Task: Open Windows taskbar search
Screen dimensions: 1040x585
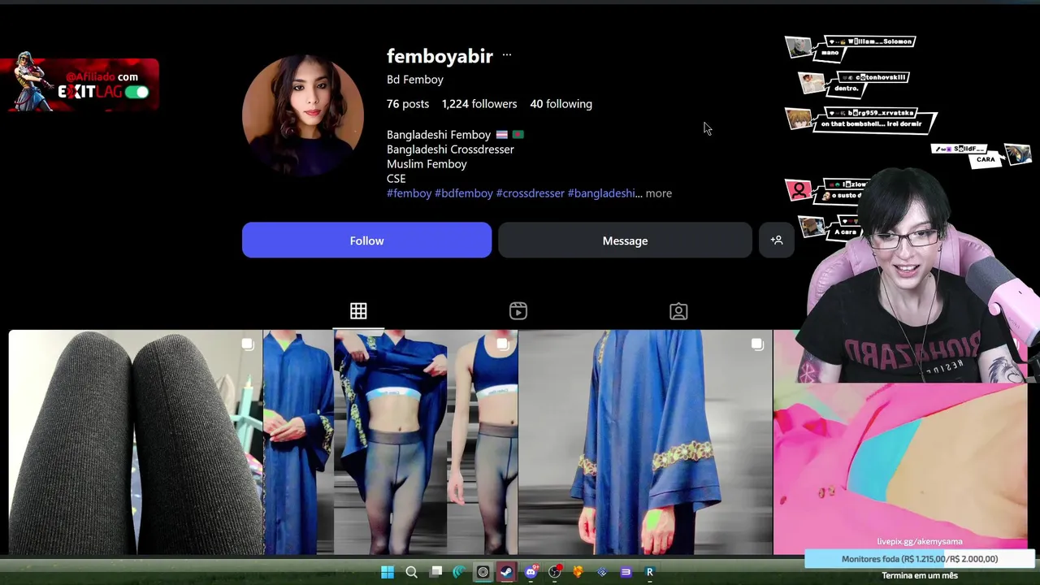Action: 411,572
